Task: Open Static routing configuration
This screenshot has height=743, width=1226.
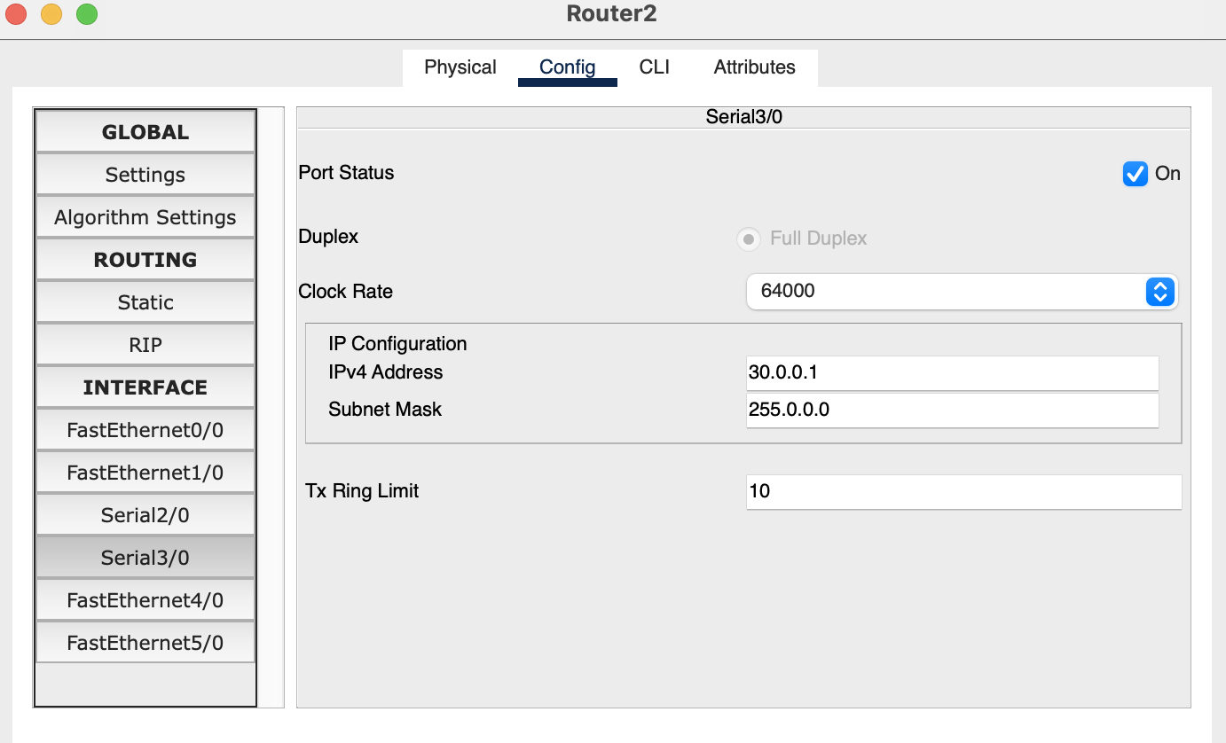Action: 145,302
